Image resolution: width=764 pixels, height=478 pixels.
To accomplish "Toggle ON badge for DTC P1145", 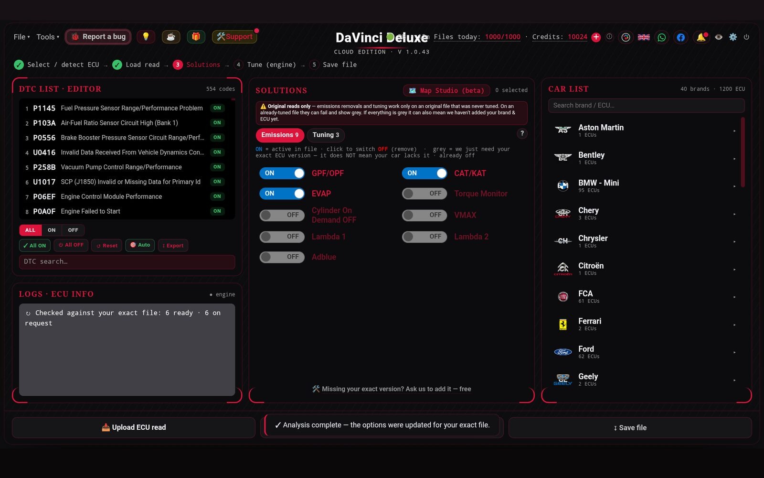I will pos(217,108).
